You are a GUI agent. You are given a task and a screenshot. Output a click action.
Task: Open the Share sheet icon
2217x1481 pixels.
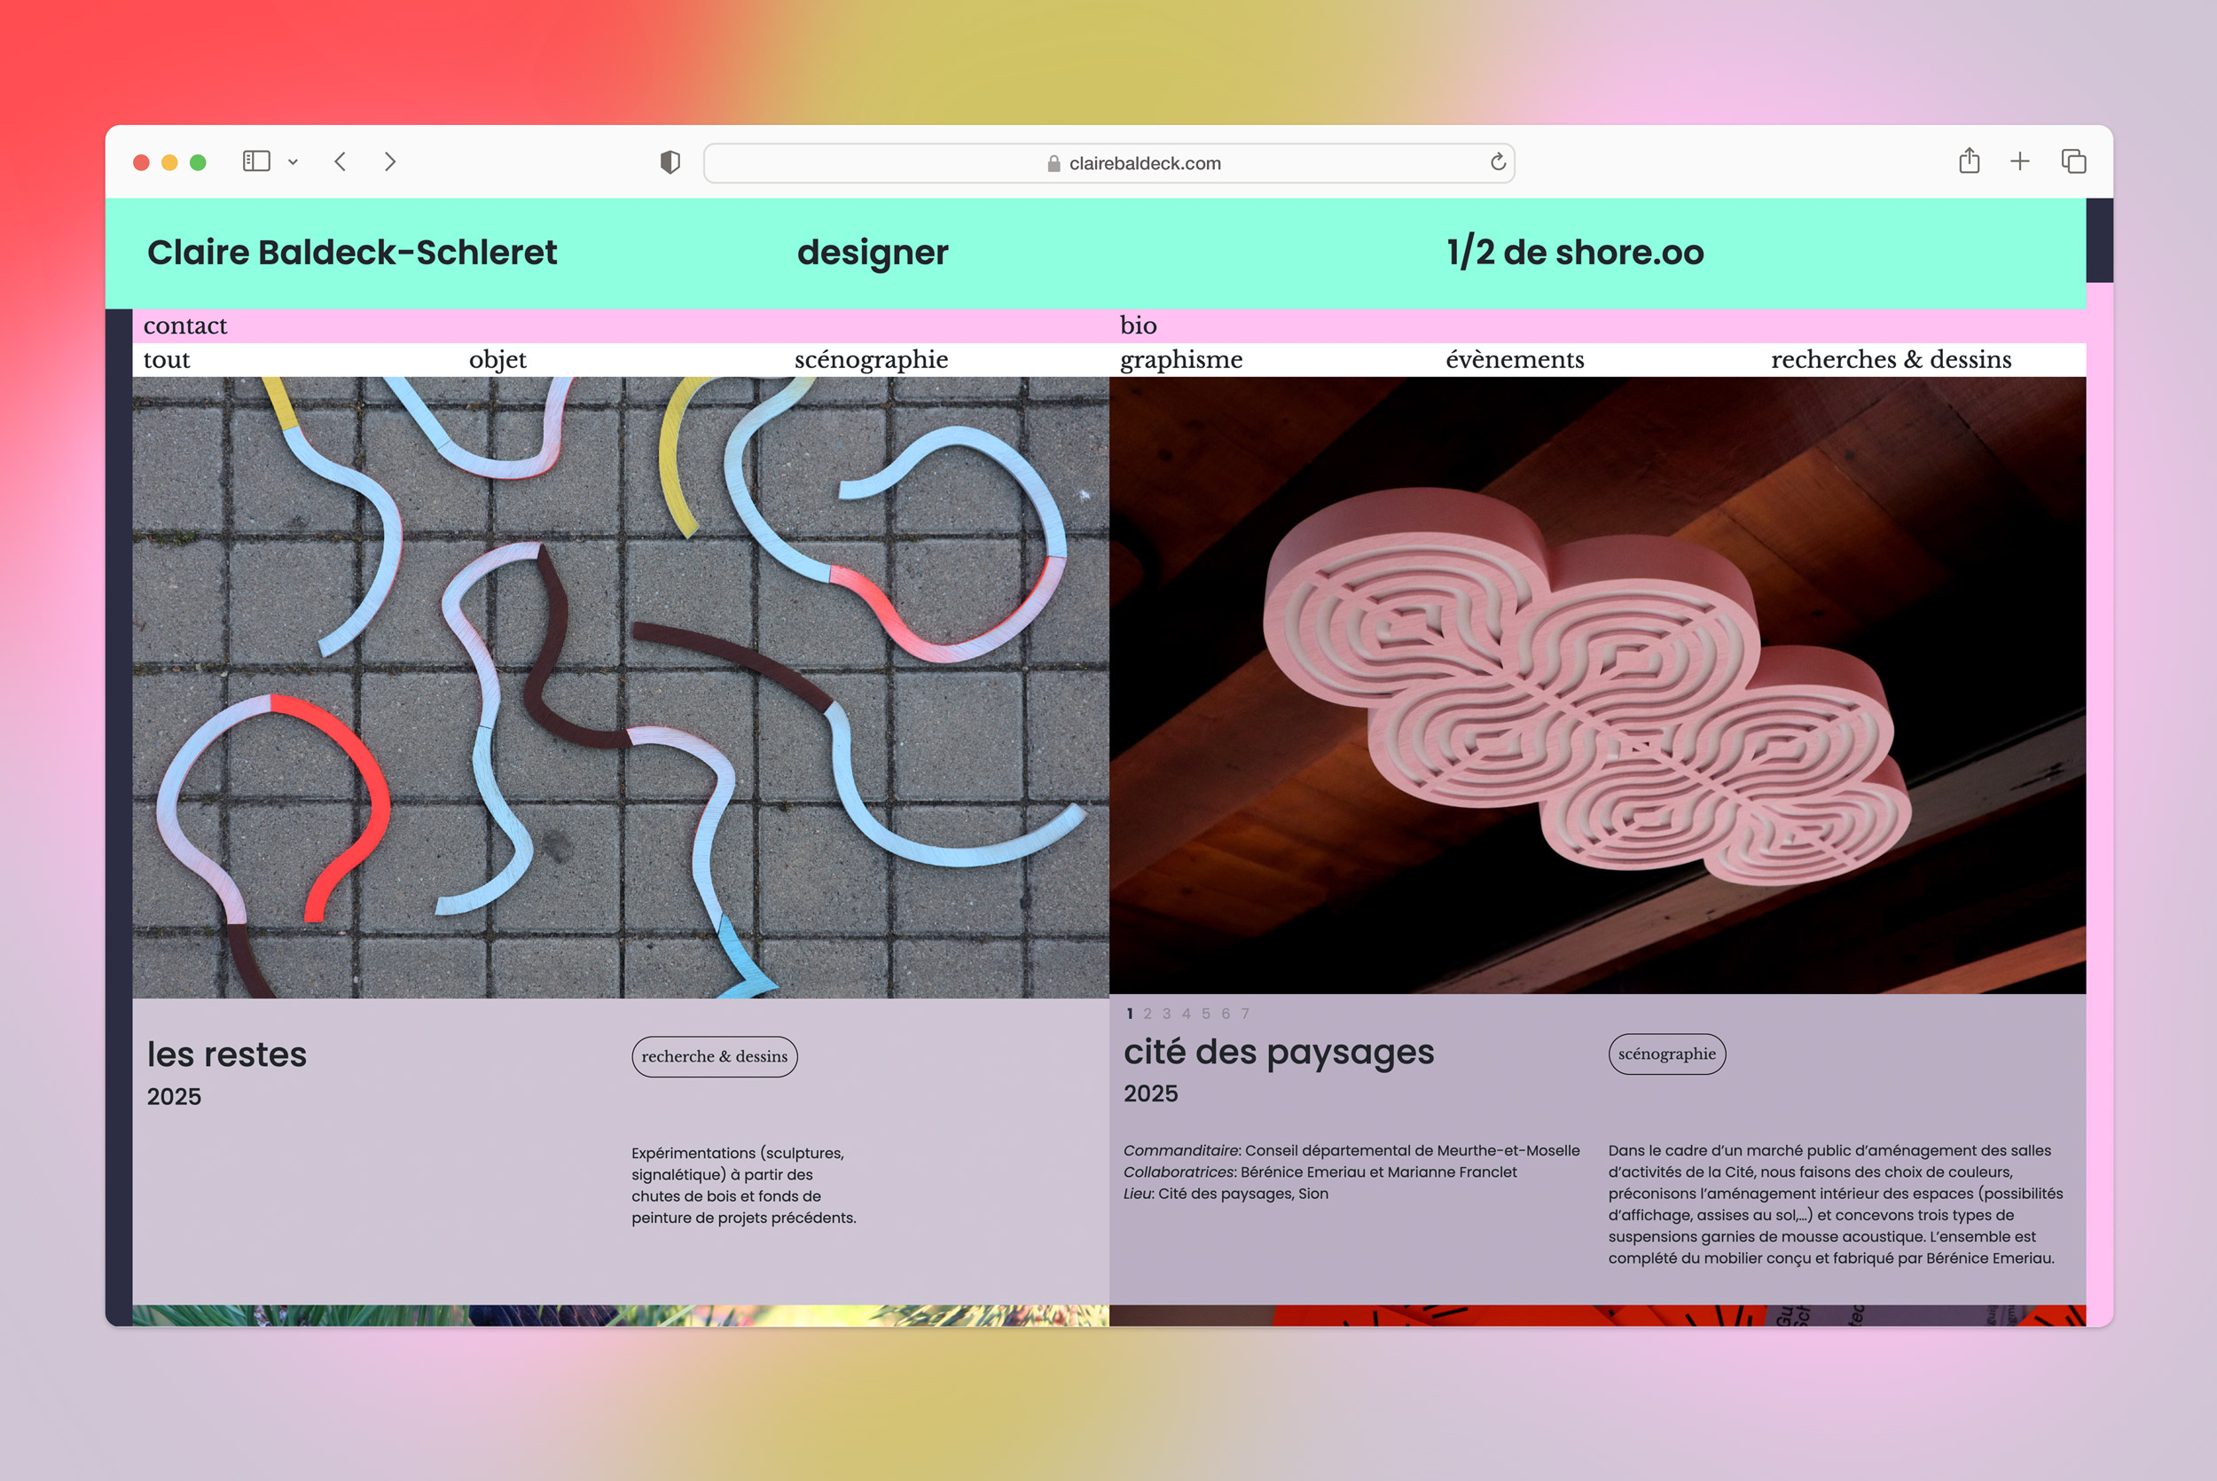pyautogui.click(x=1969, y=161)
